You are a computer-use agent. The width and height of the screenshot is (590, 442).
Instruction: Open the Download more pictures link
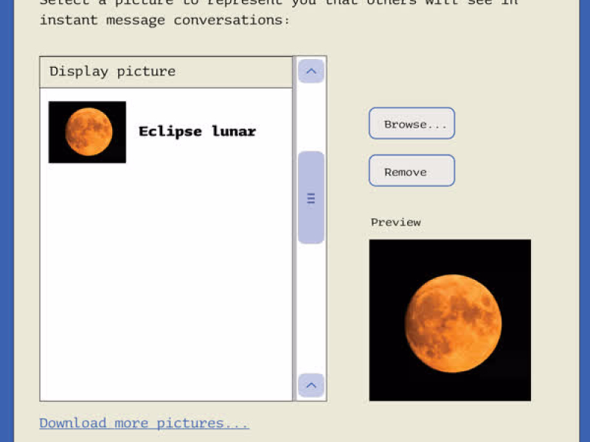tap(144, 423)
